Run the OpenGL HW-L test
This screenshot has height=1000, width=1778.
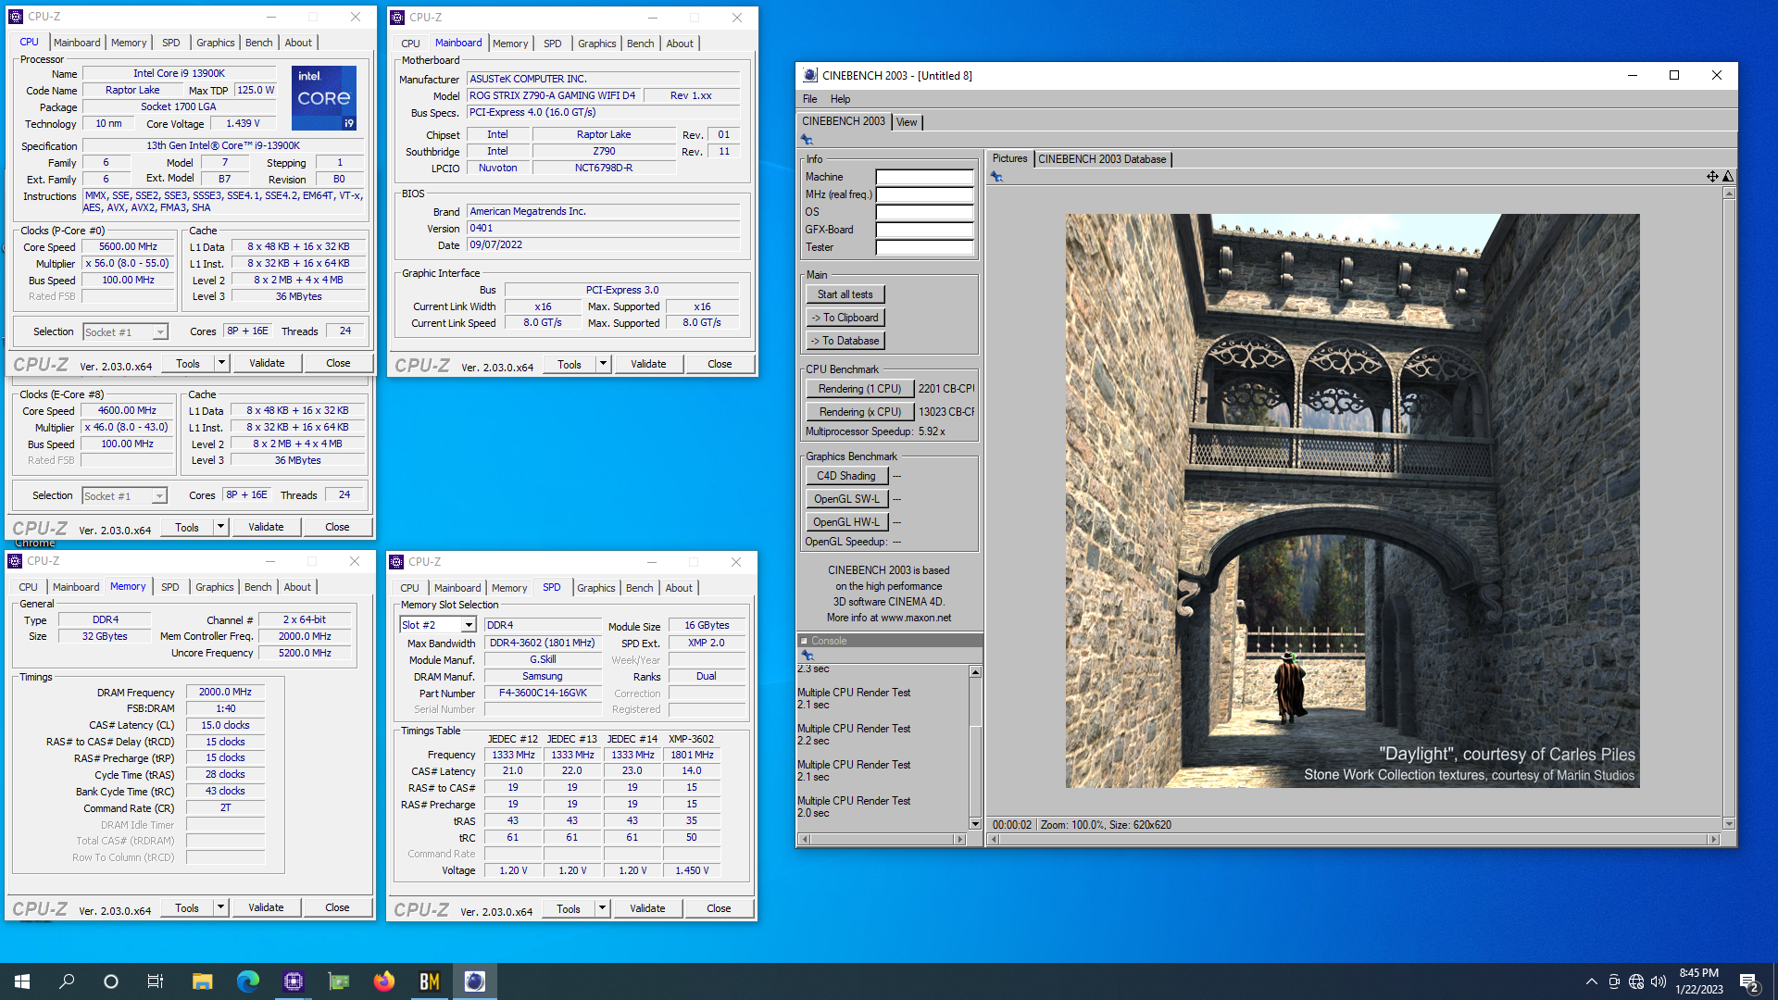coord(846,522)
